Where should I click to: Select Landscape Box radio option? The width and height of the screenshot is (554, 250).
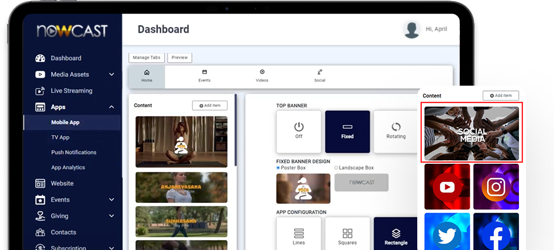click(x=337, y=168)
